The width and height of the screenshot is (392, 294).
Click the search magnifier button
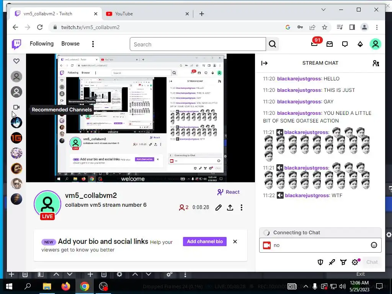tap(273, 44)
